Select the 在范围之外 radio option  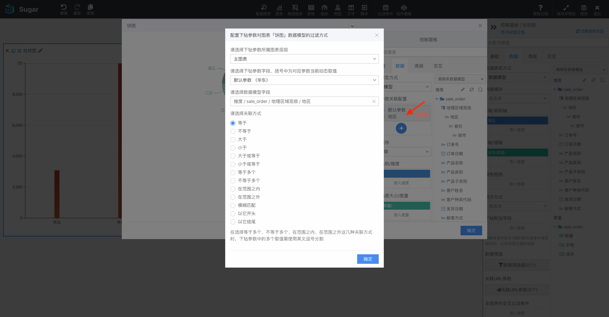[233, 197]
